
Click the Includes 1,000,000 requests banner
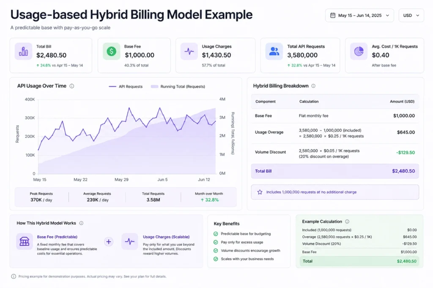click(x=335, y=192)
